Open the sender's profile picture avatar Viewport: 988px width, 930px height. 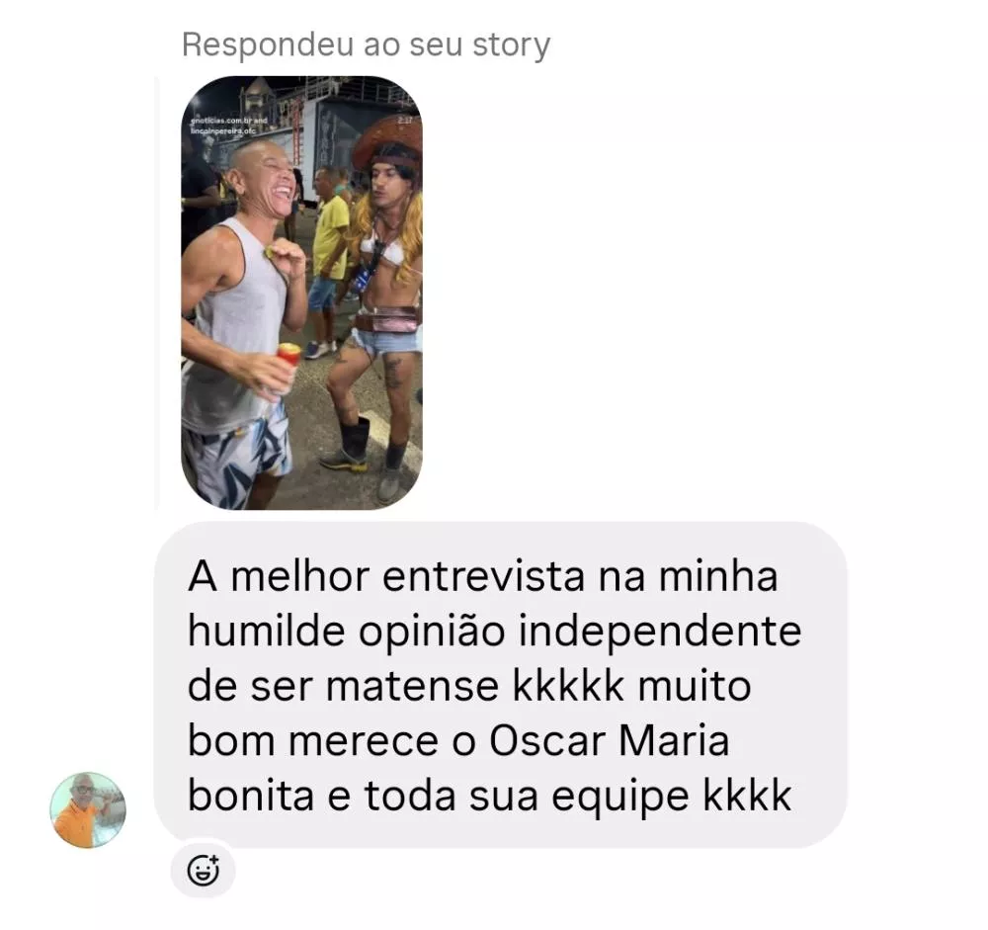[x=88, y=809]
